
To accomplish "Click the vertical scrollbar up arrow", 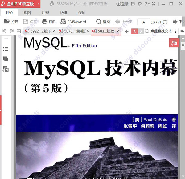I will (183, 38).
